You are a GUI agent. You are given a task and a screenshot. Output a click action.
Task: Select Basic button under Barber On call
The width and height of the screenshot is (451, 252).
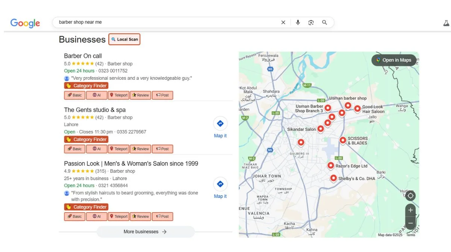point(74,95)
